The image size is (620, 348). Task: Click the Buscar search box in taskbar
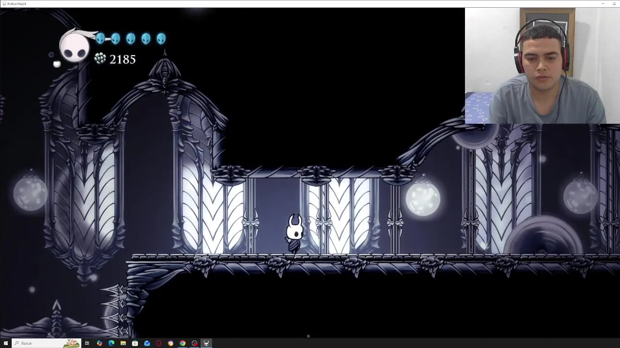(46, 343)
